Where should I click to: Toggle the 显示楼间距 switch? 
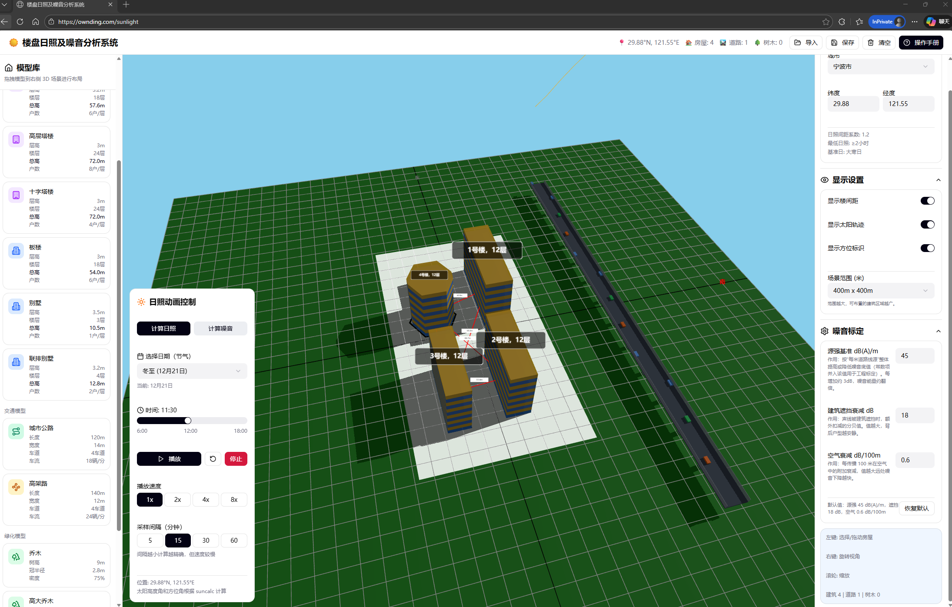tap(927, 201)
